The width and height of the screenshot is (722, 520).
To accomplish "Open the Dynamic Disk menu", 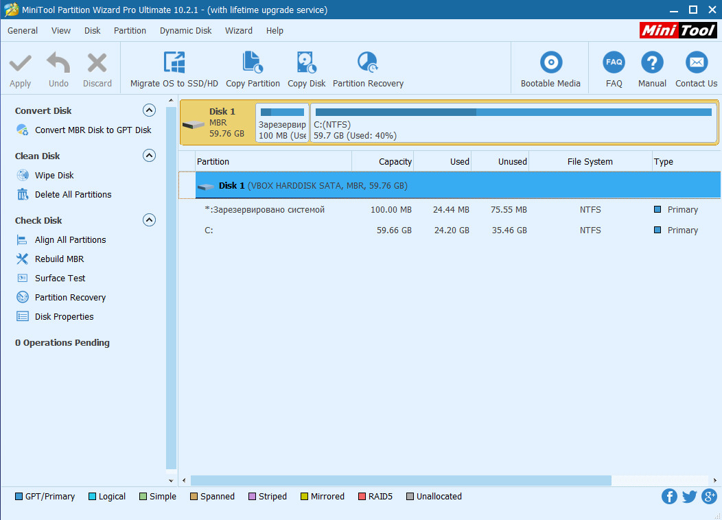I will point(185,30).
